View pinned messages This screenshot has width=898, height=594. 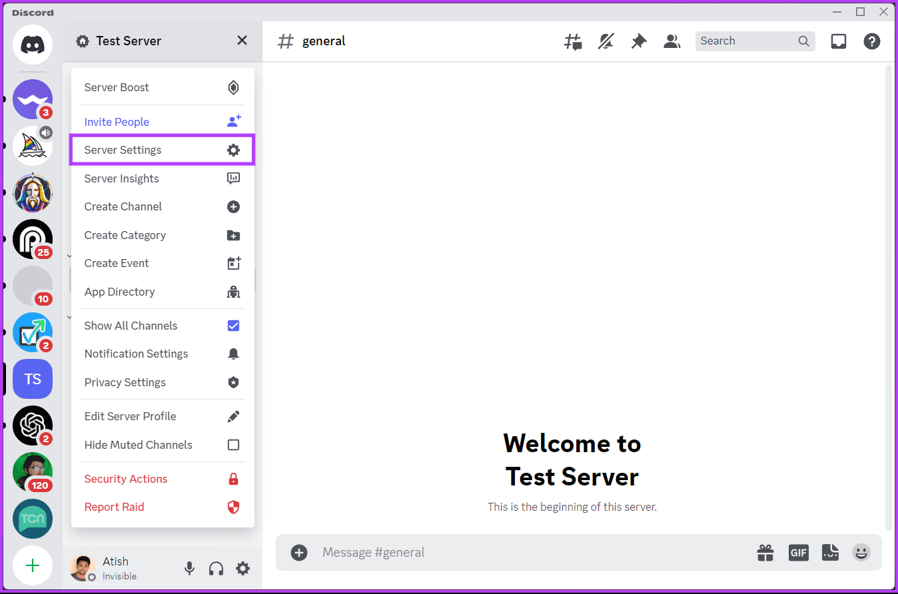638,41
